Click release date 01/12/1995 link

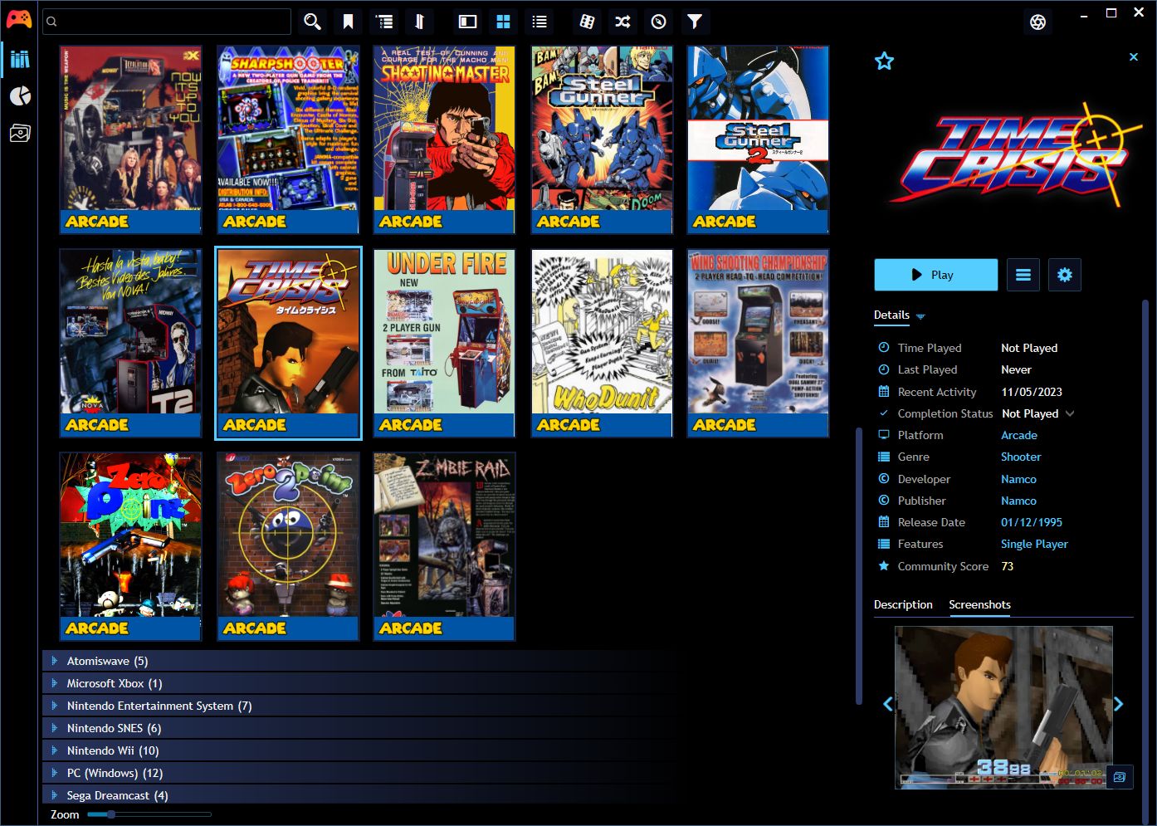tap(1032, 522)
